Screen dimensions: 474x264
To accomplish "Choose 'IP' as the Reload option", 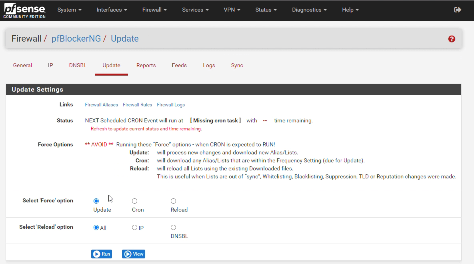I will point(135,228).
